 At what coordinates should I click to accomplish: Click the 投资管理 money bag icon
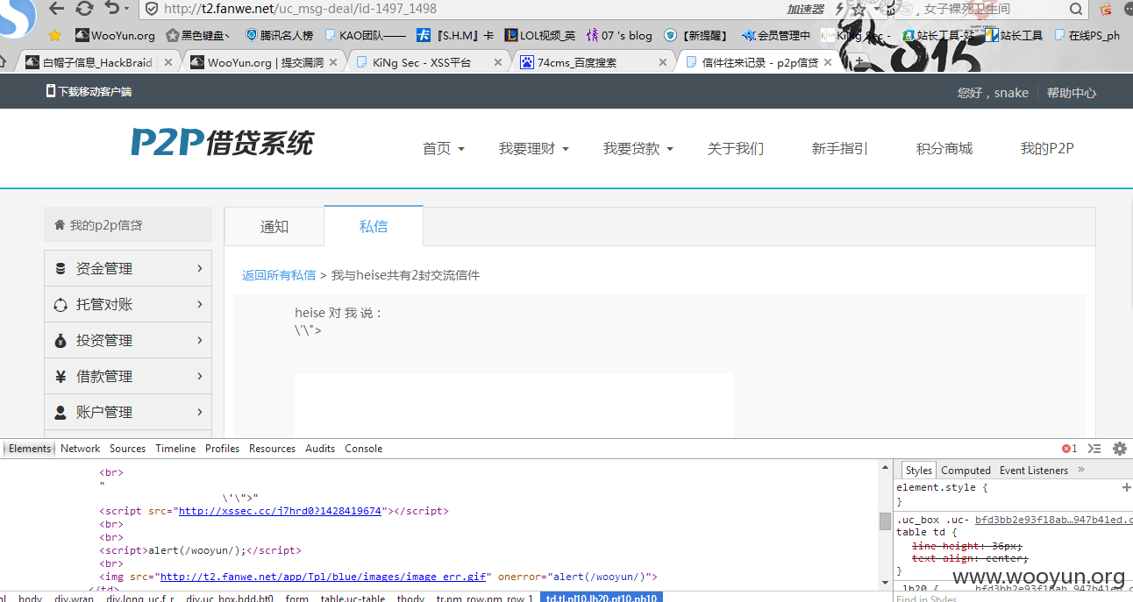[61, 341]
